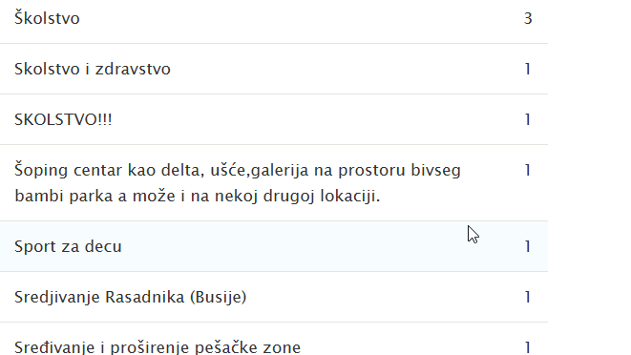Click the Šoping centar kao delta response
Viewport: 631px width, 355px height.
pos(274,182)
